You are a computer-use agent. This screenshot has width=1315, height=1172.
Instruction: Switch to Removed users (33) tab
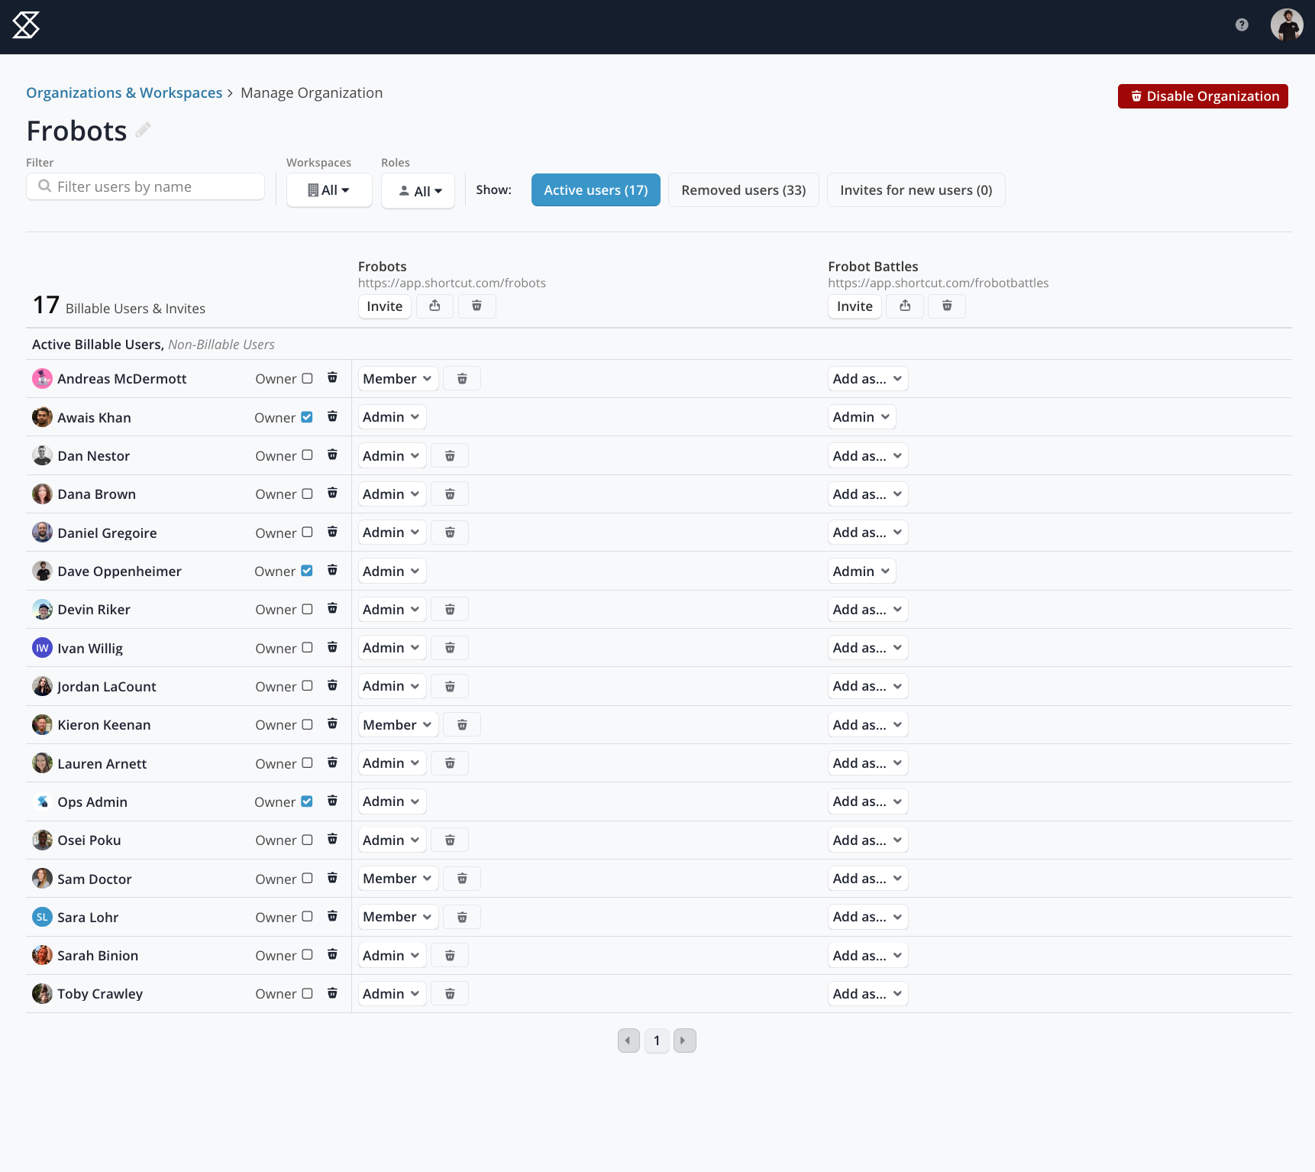743,190
